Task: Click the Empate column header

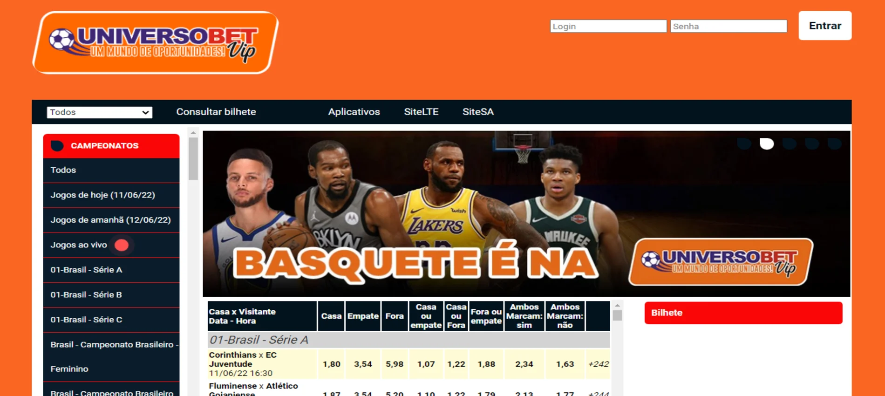Action: point(363,316)
